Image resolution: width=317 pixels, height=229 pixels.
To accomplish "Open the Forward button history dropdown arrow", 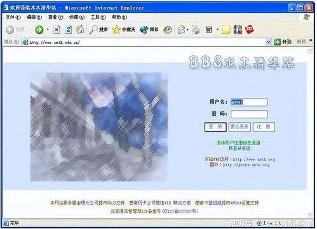I will tap(48, 29).
